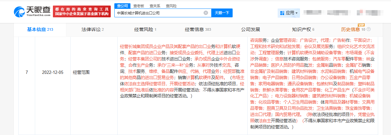
Task: Select the 查公司 search tab
Action: click(122, 6)
